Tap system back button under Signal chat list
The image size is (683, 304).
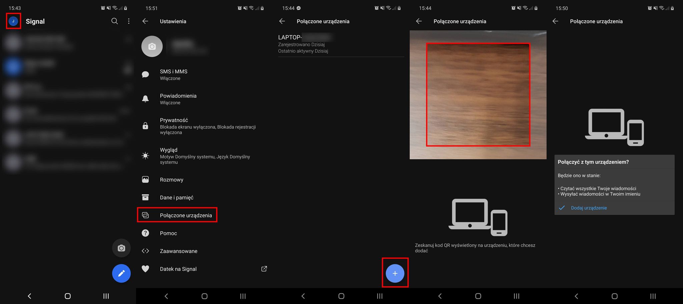click(29, 296)
